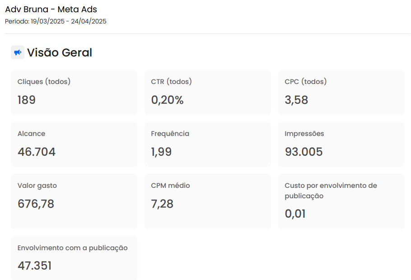This screenshot has width=411, height=280.
Task: Click the 189 clicks value
Action: [26, 100]
